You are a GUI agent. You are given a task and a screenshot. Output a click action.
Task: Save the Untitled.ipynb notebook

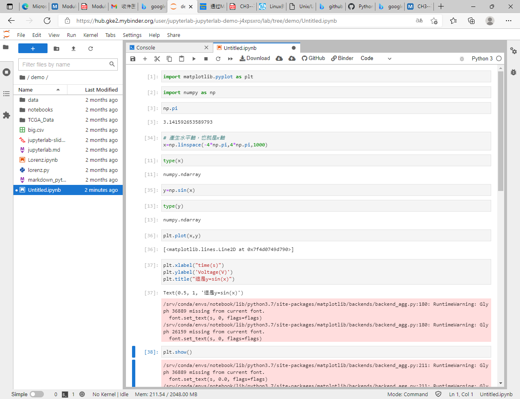point(132,58)
